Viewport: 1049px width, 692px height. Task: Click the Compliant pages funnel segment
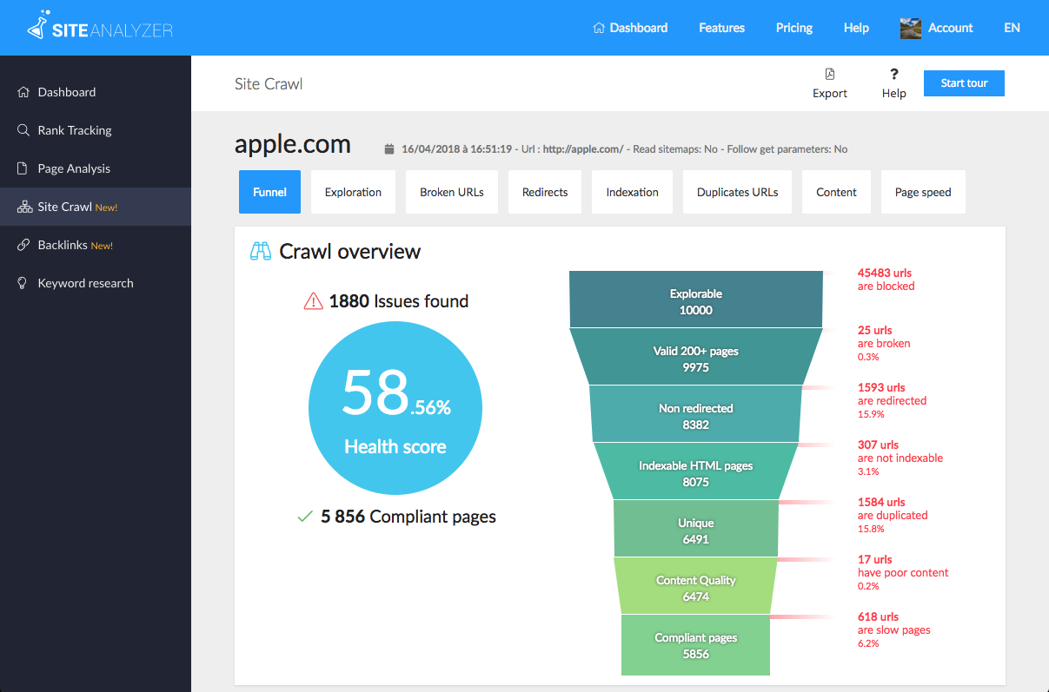695,645
